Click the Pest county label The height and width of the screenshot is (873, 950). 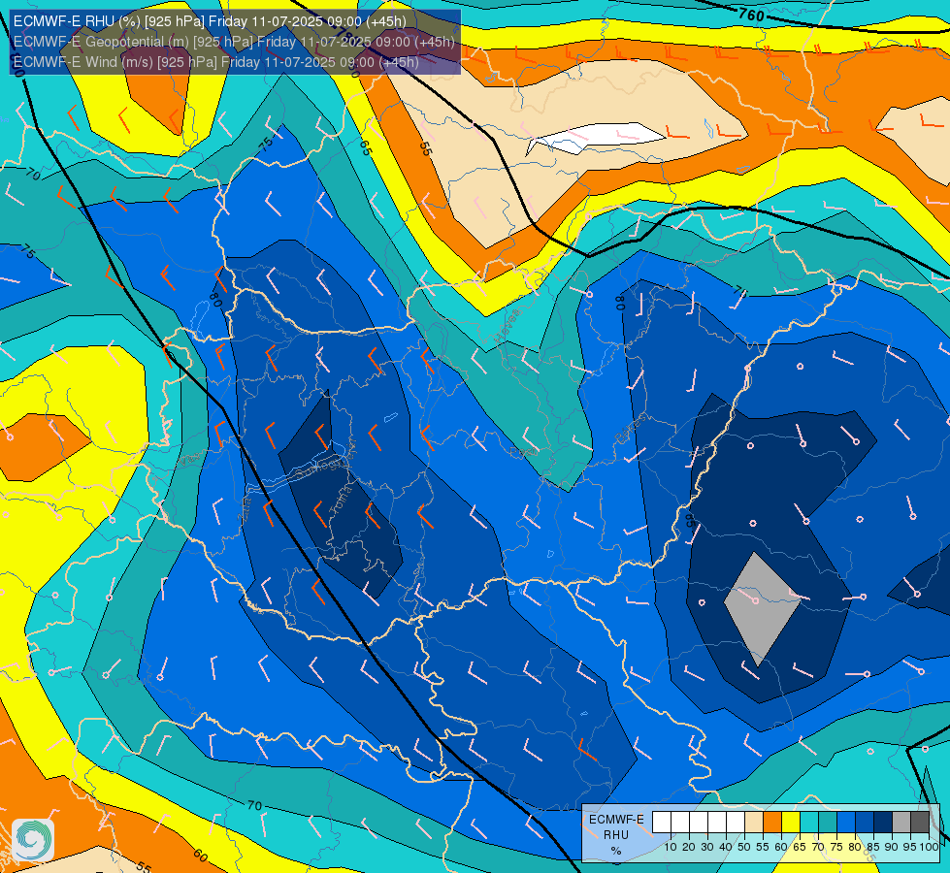pyautogui.click(x=524, y=452)
